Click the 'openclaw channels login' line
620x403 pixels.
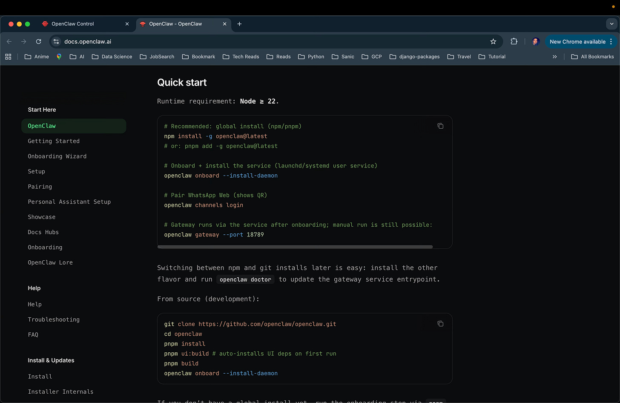coord(204,205)
